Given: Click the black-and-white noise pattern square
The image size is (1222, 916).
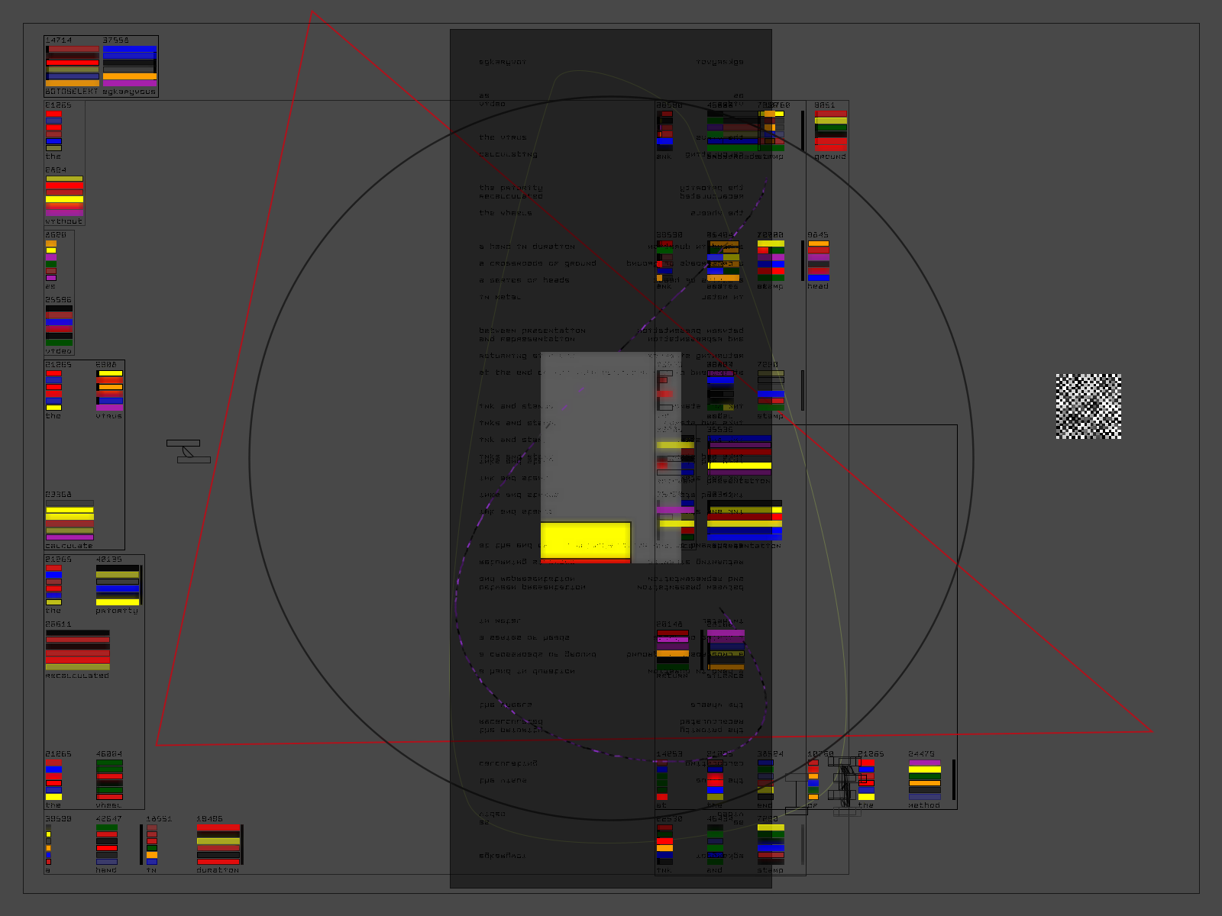Looking at the screenshot, I should pos(1088,406).
